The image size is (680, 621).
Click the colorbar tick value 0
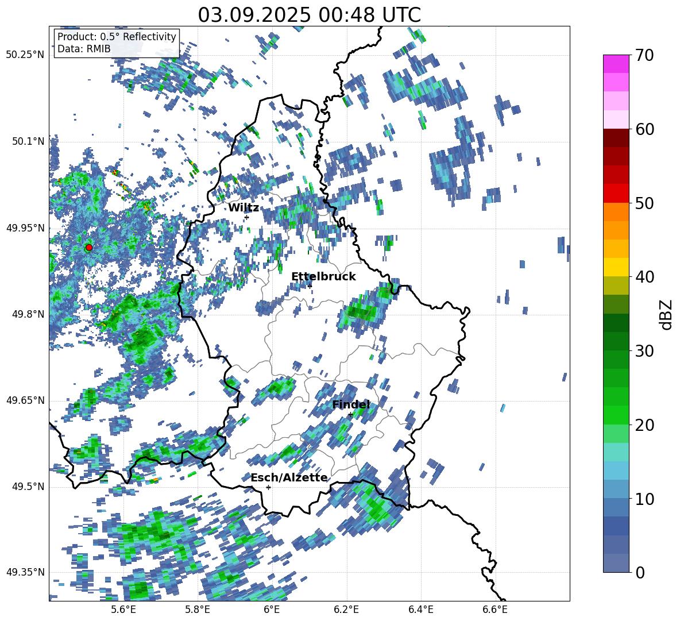(x=640, y=572)
